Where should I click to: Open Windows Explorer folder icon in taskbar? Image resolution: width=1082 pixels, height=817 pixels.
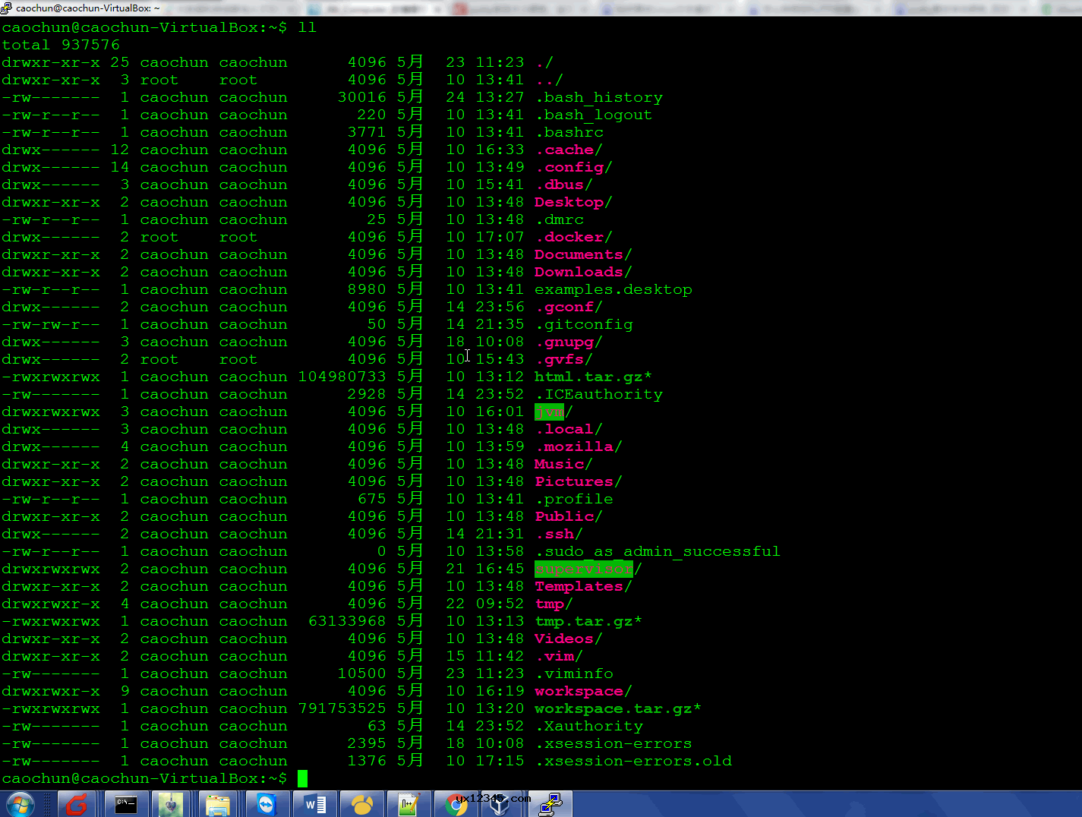[x=219, y=804]
